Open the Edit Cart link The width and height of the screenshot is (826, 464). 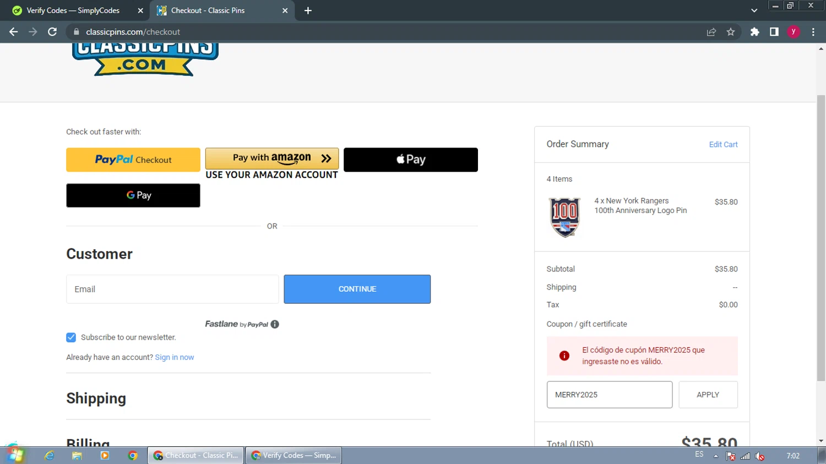pos(723,144)
